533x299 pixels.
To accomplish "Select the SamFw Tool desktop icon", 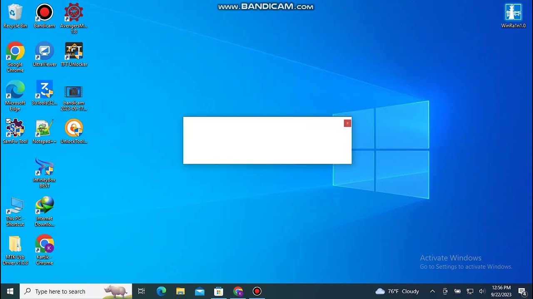I will tap(15, 132).
